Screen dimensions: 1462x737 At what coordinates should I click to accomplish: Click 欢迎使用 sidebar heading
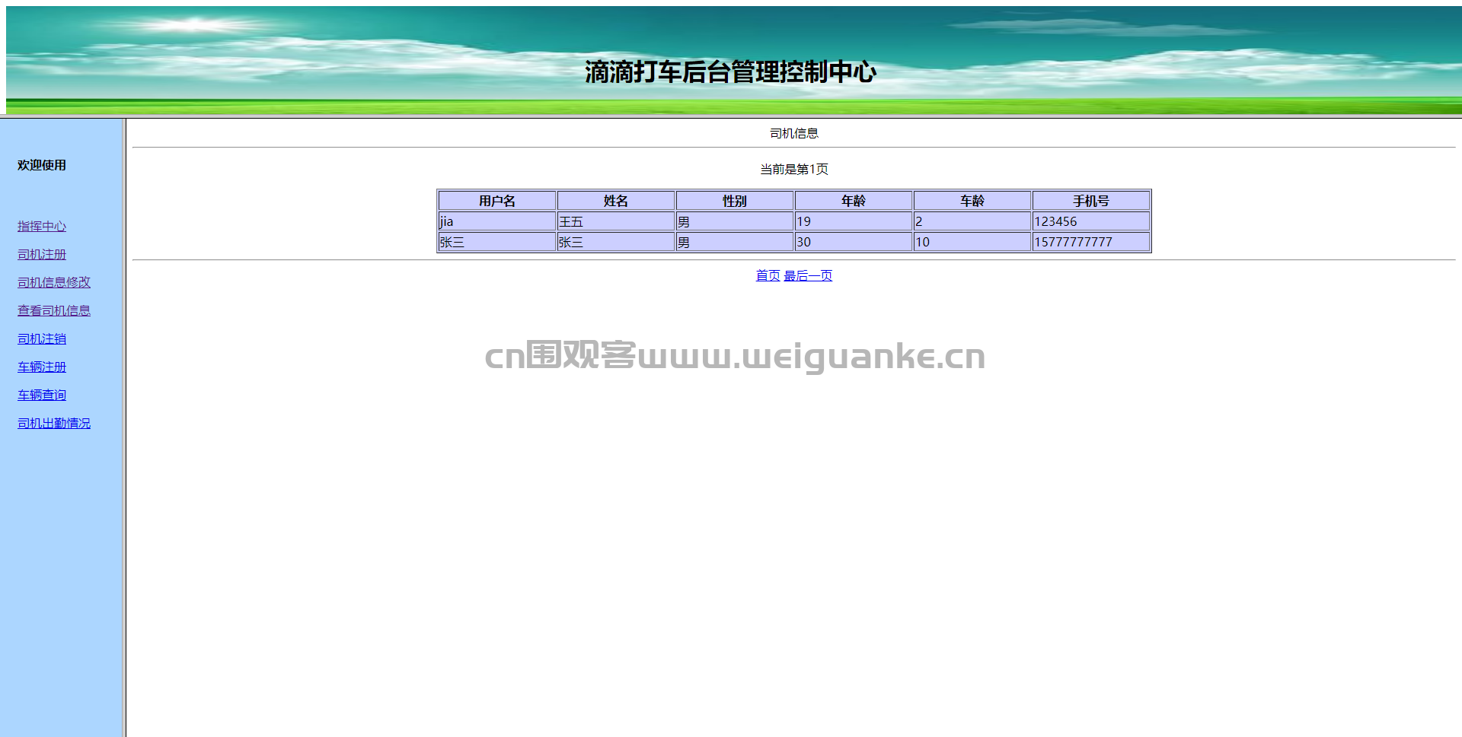tap(42, 165)
